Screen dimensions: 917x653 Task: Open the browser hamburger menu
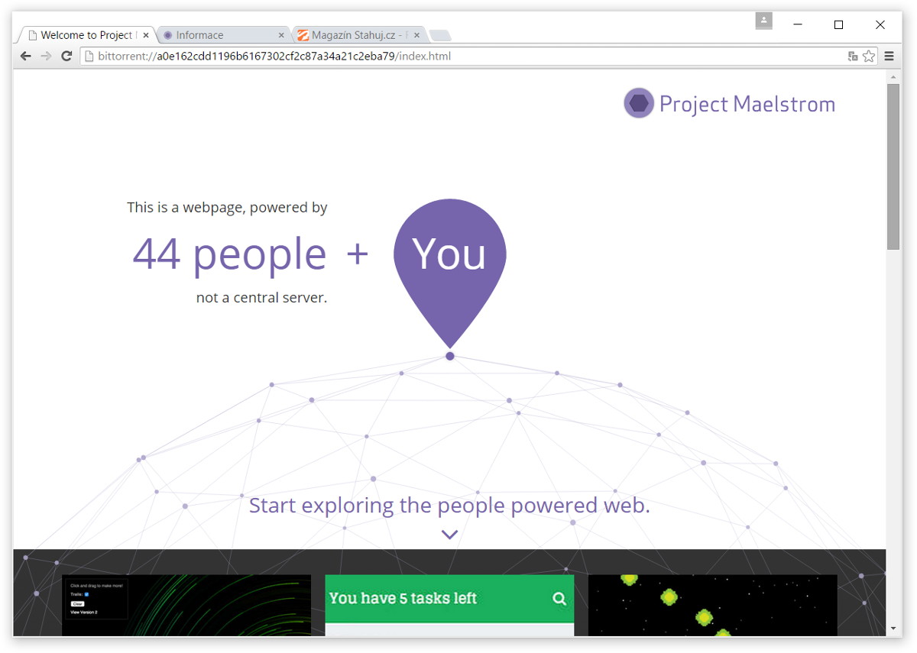click(889, 56)
